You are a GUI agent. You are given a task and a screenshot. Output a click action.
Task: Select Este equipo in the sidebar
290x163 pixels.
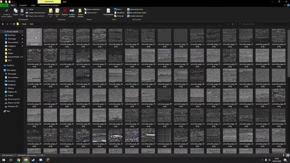[10, 70]
